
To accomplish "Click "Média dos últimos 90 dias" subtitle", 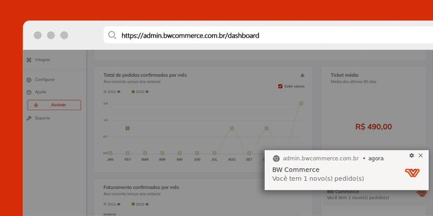I will pyautogui.click(x=353, y=82).
